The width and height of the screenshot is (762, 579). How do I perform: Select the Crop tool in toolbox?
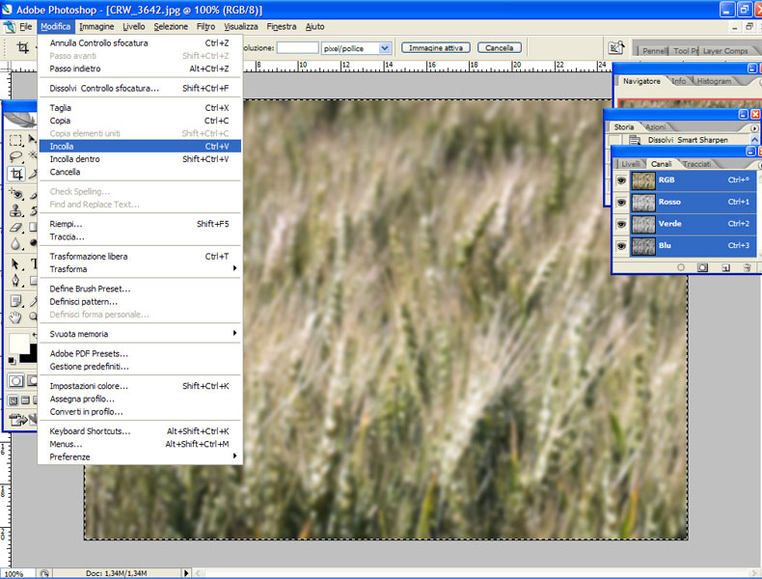[16, 174]
